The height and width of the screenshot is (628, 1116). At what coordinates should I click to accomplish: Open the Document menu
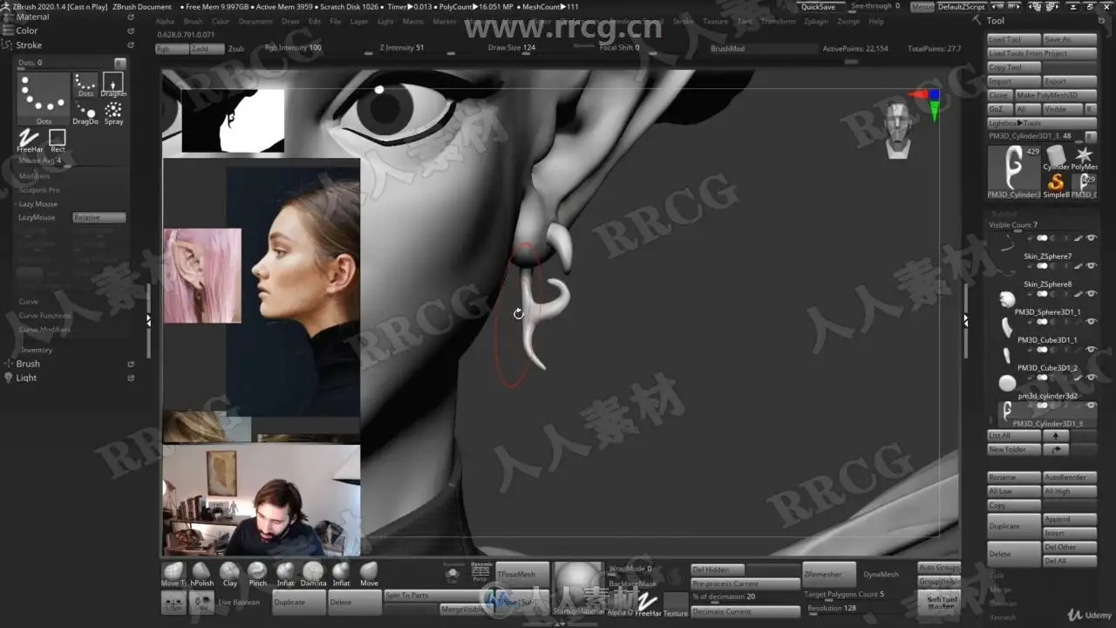coord(255,21)
